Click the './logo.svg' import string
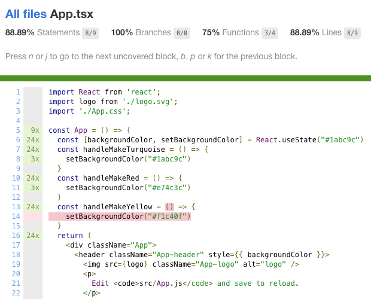Viewport: 371px width, 299px height. pyautogui.click(x=148, y=102)
